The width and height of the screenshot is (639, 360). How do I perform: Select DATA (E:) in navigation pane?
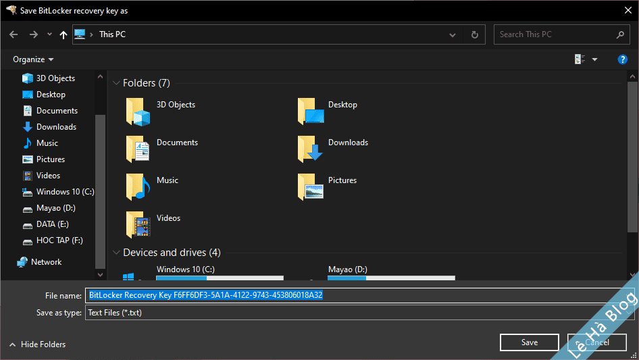(46, 224)
